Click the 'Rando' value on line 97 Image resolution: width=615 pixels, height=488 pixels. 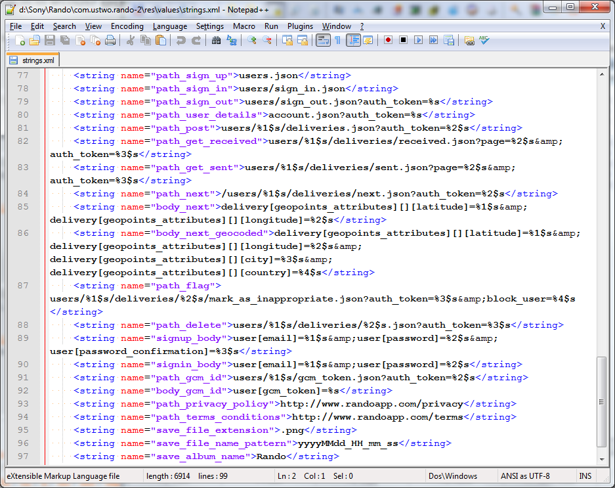point(272,456)
